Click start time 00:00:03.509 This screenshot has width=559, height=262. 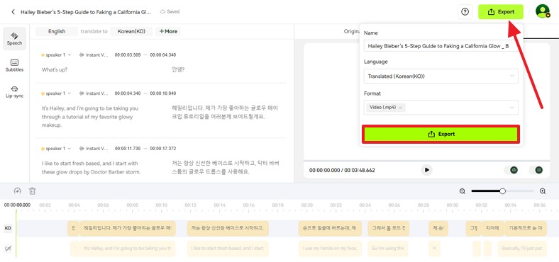128,55
